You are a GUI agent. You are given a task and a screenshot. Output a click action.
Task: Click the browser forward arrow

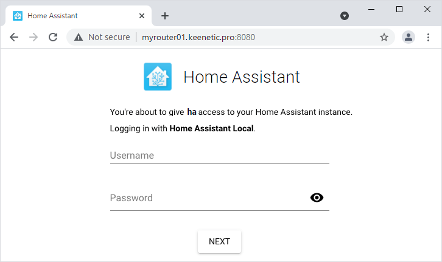(33, 37)
